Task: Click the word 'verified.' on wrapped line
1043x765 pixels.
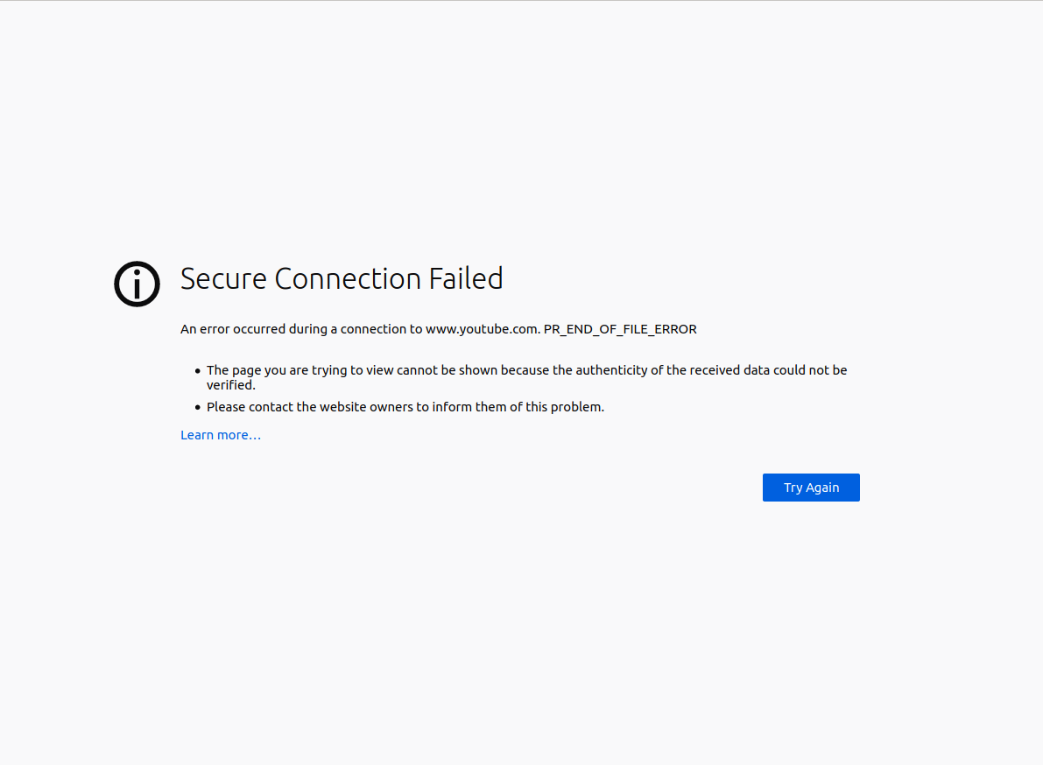Action: coord(231,384)
